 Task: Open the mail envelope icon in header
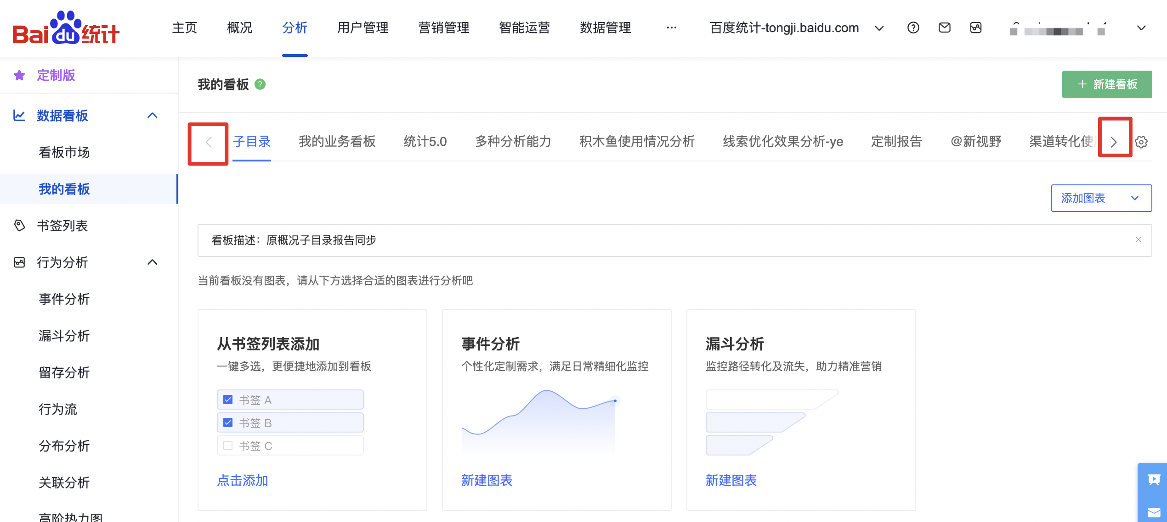[x=944, y=28]
